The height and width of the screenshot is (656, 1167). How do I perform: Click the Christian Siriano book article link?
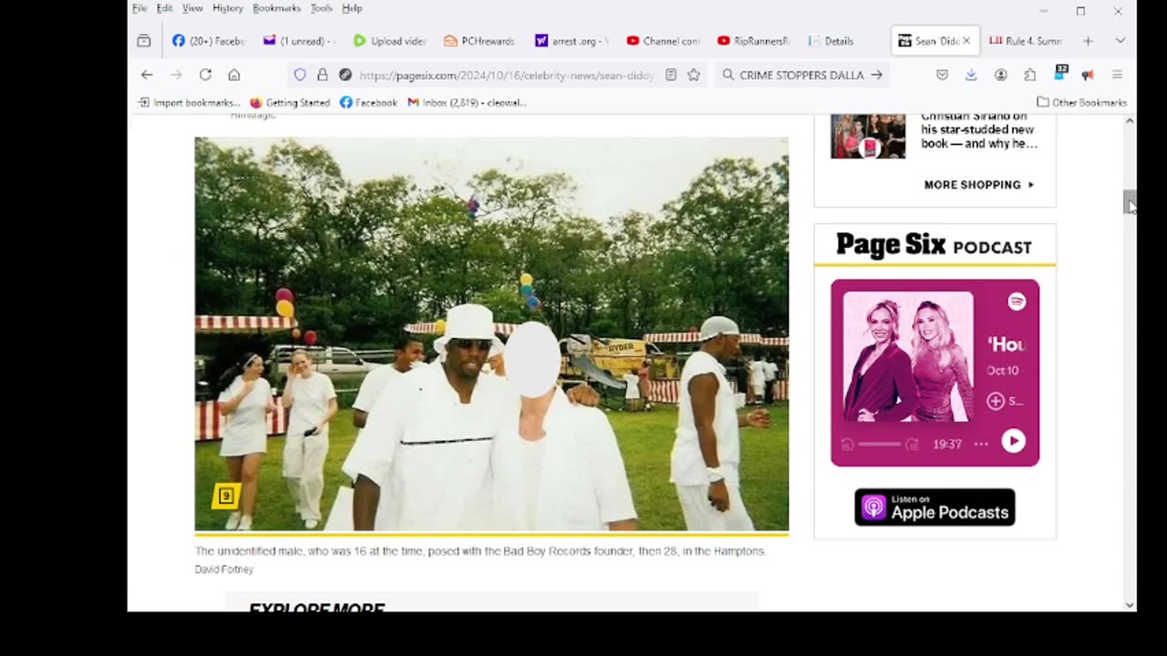coord(978,129)
